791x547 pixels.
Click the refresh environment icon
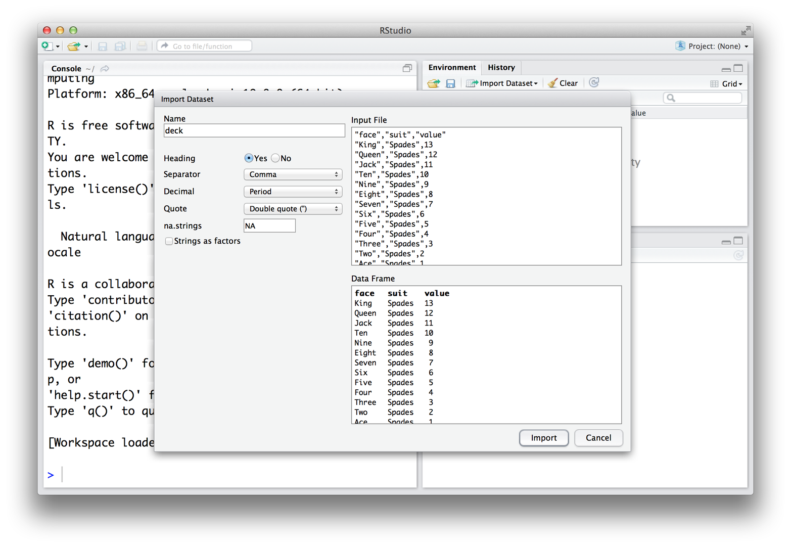[x=594, y=82]
